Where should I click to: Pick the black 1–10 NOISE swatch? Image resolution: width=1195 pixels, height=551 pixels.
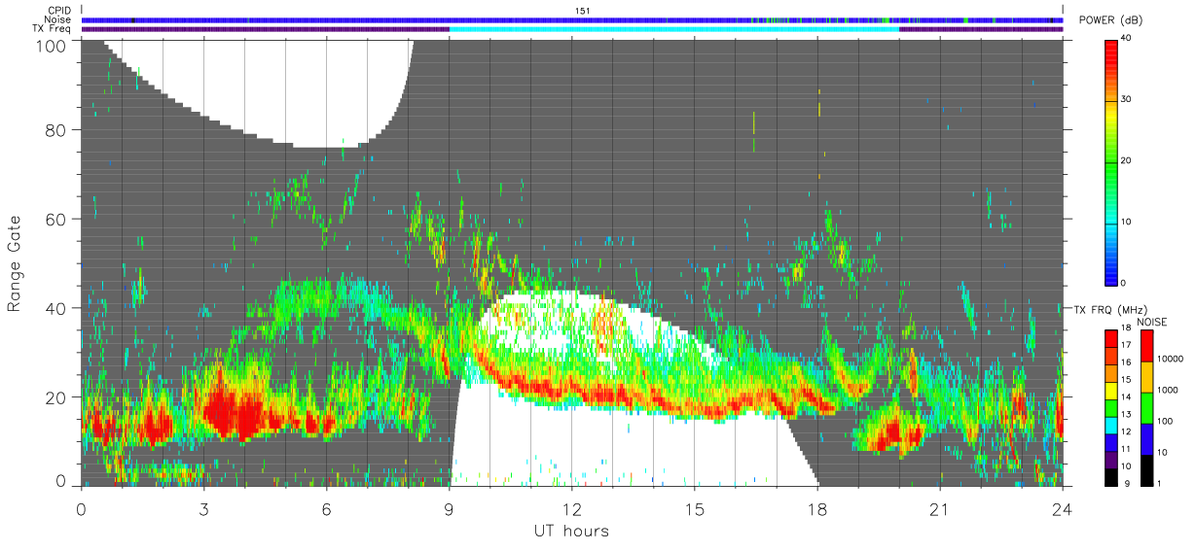pyautogui.click(x=1147, y=469)
